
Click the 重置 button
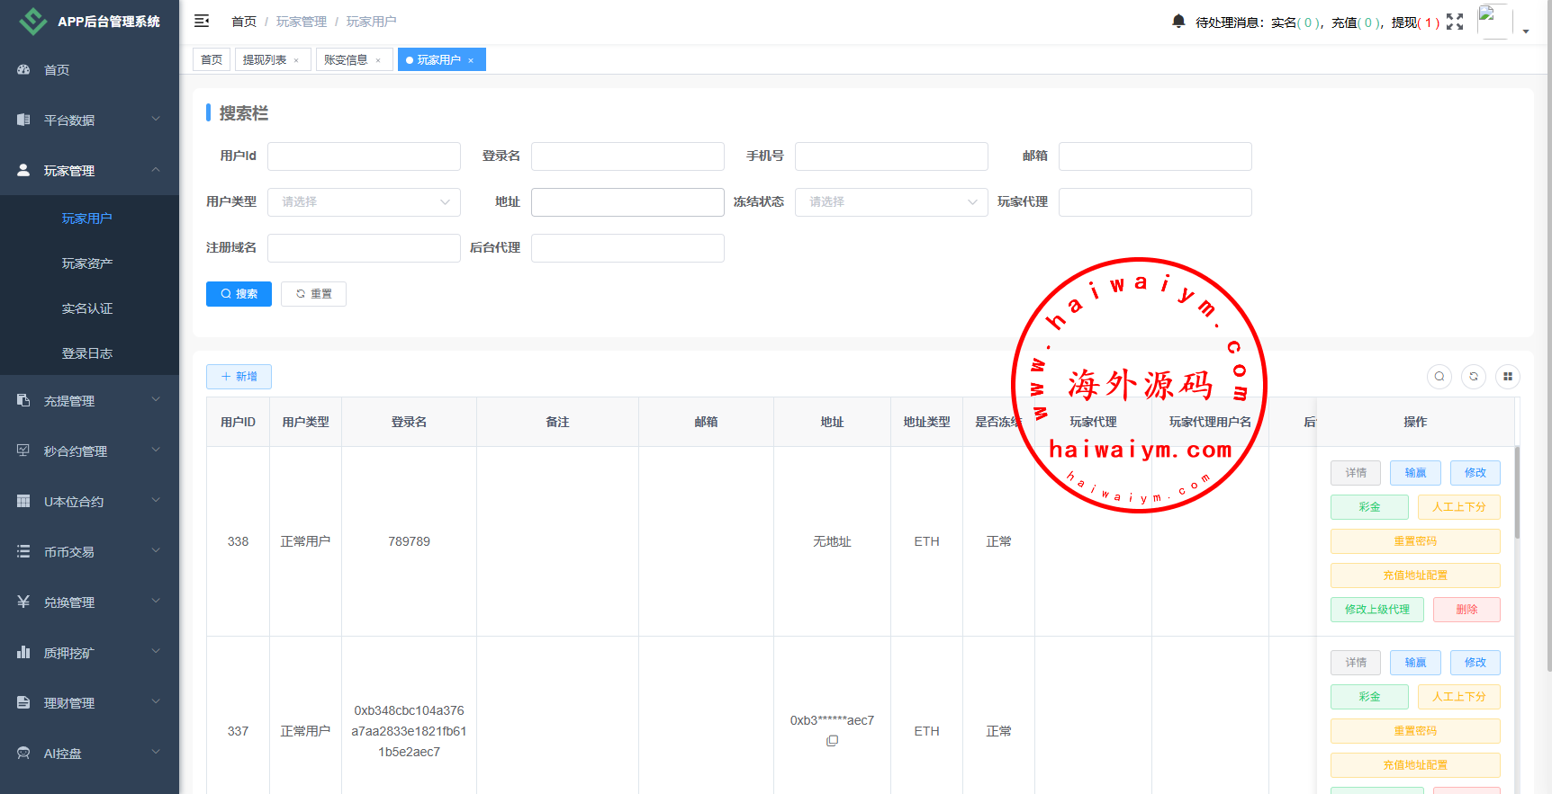click(313, 294)
